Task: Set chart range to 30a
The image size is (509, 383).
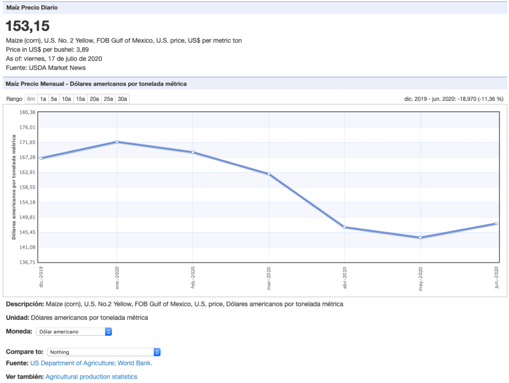Action: (122, 99)
